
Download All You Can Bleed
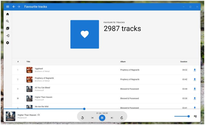click(195, 89)
